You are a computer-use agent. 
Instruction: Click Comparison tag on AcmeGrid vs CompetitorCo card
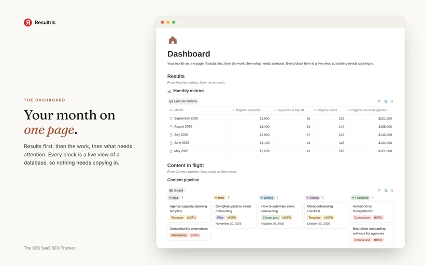(362, 217)
